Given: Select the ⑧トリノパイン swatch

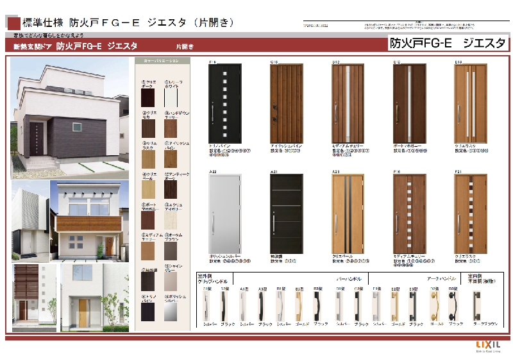Looking at the screenshot, I should (147, 312).
